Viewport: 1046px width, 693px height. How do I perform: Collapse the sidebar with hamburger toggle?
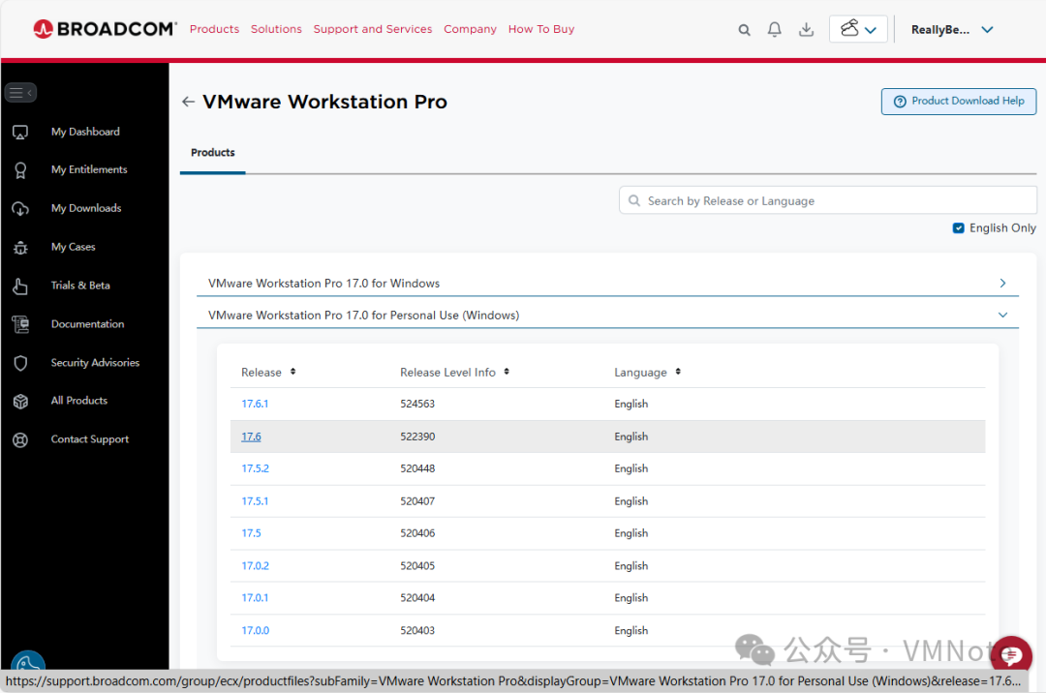[x=20, y=93]
